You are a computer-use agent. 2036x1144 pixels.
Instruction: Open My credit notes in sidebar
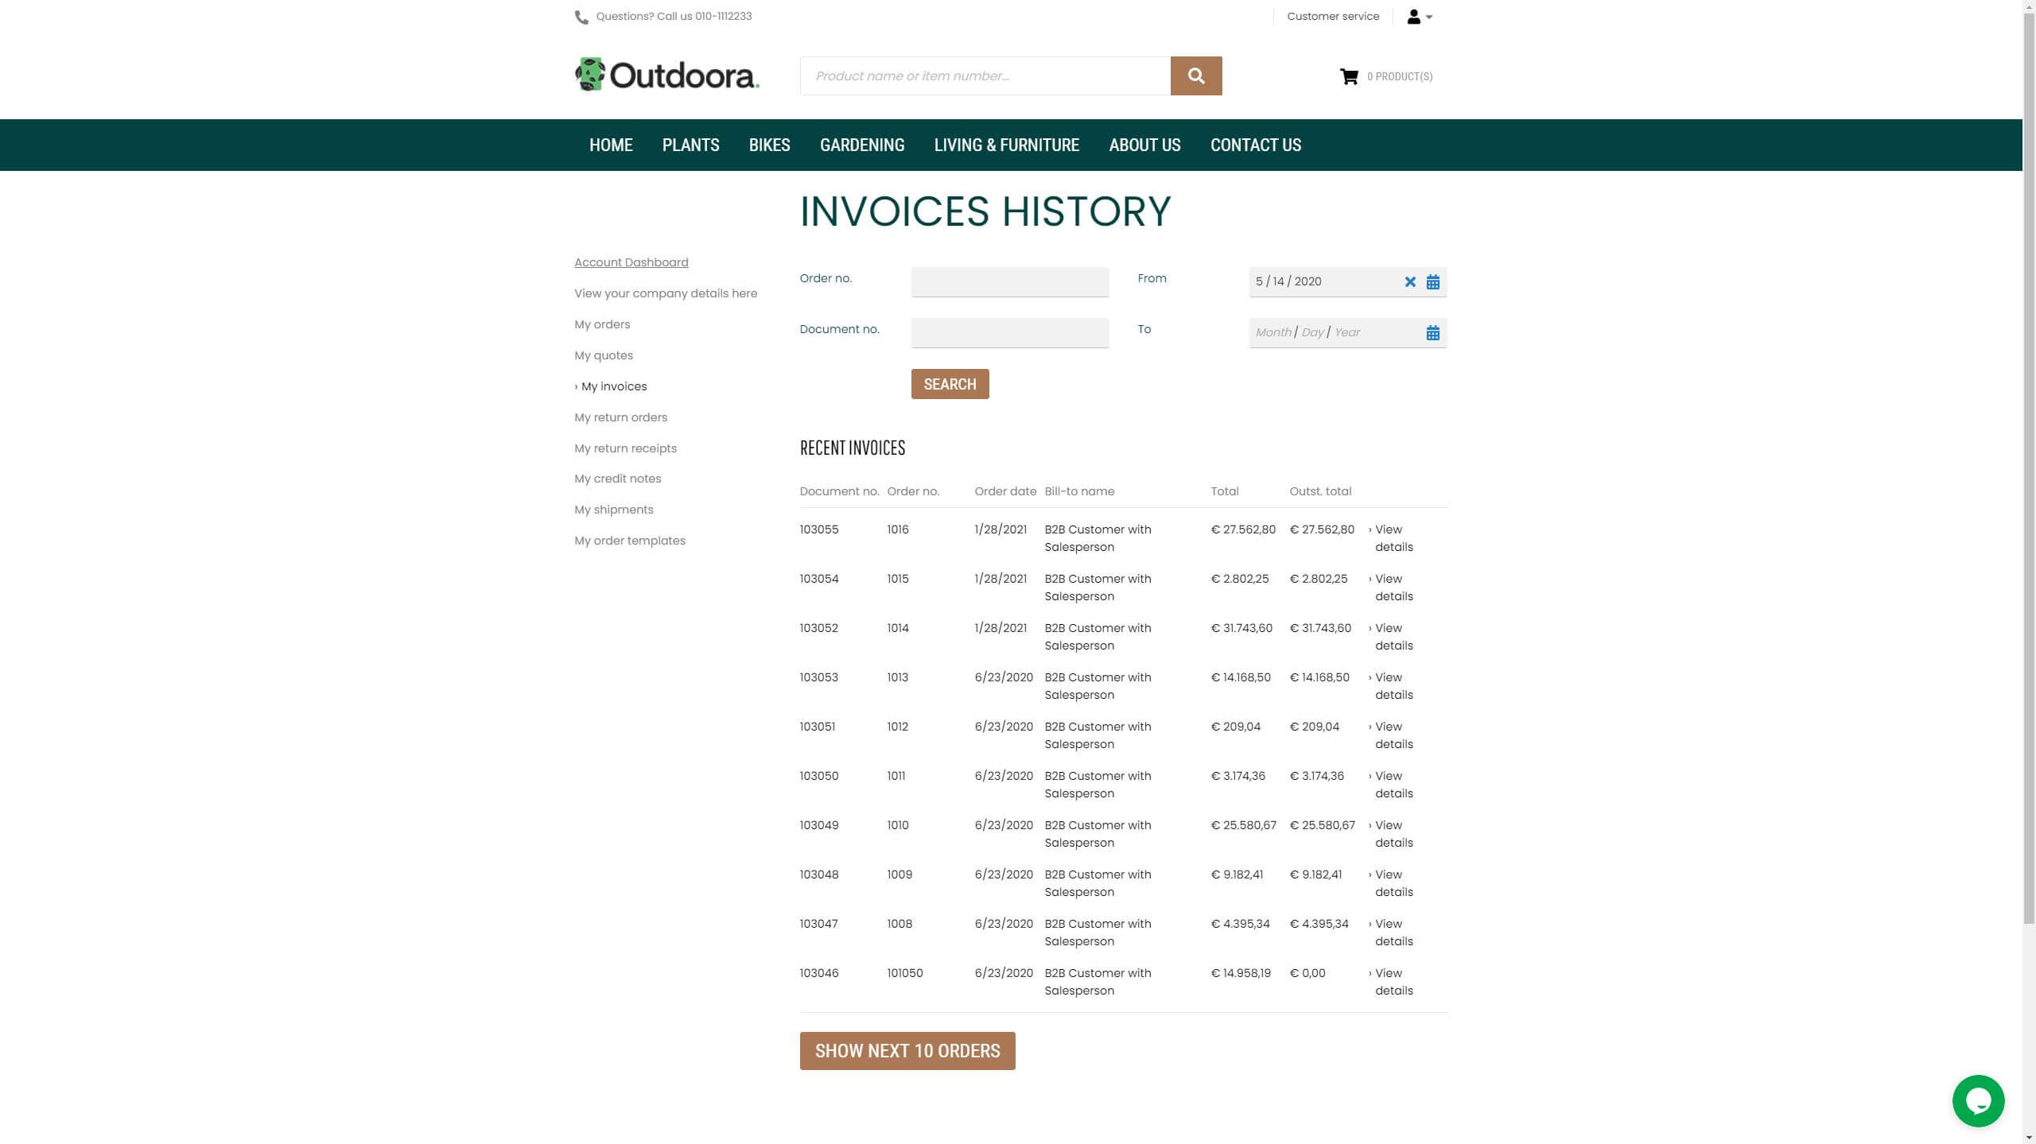618,479
